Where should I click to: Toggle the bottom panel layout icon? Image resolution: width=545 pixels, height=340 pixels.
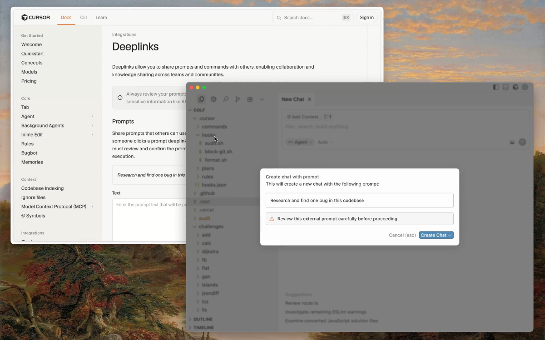pyautogui.click(x=505, y=87)
